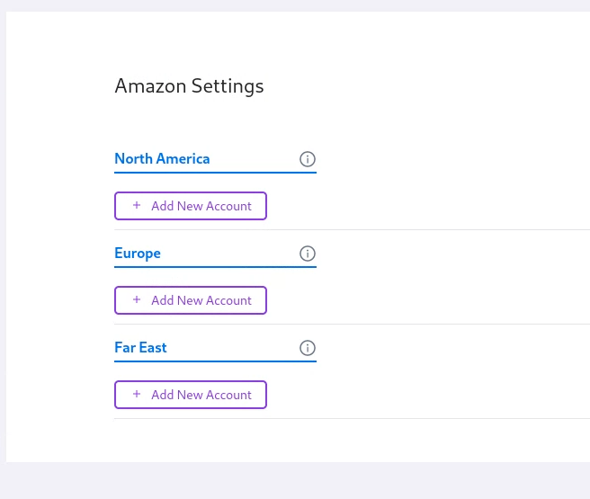Add New Account for Far East
590x499 pixels.
click(191, 395)
